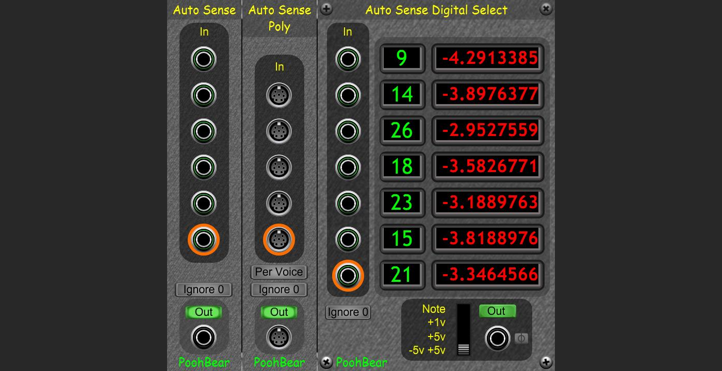Click the plus screw at the bottom-right corner

[x=545, y=362]
